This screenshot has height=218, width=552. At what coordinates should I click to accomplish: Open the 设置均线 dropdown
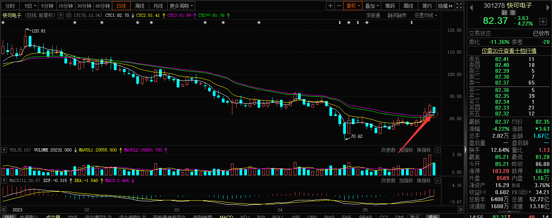(x=426, y=15)
